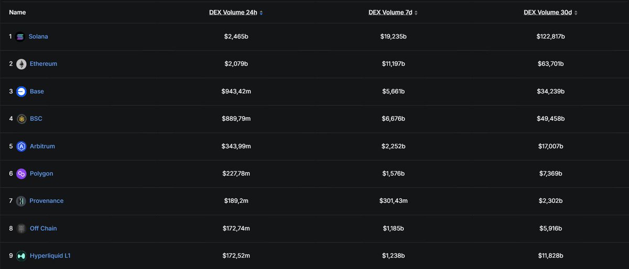Click the Hyperliquid L1 logo icon
This screenshot has height=269, width=629.
[x=21, y=256]
